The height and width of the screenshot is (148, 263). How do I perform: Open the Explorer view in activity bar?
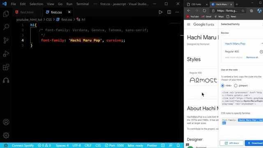[6, 14]
